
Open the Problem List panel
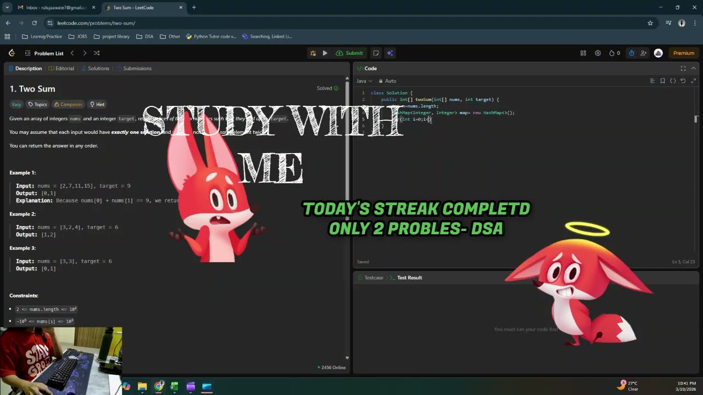coord(44,53)
